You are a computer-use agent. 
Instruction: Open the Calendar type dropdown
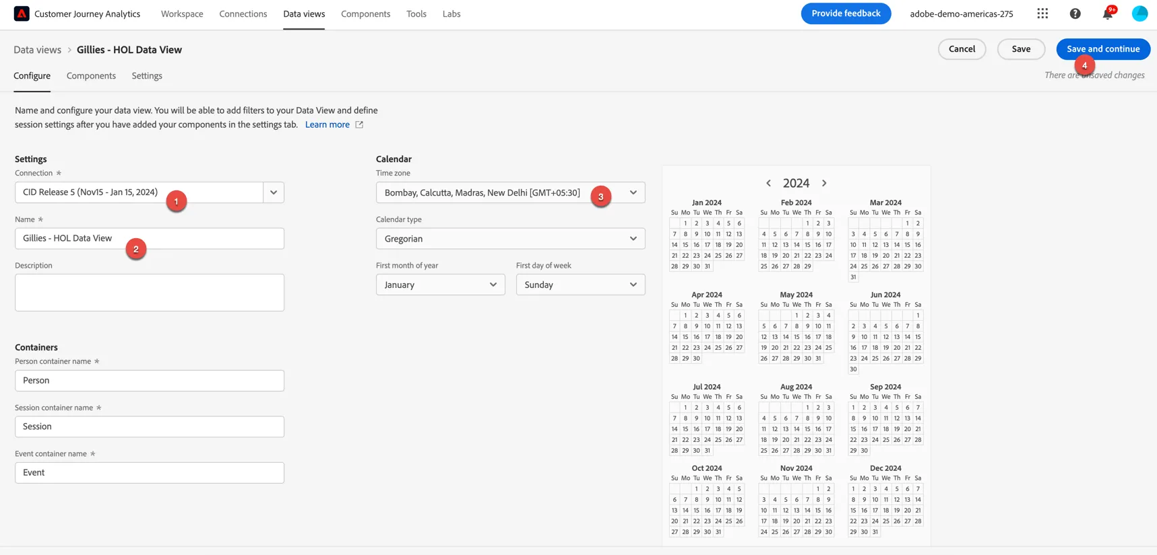pos(510,239)
